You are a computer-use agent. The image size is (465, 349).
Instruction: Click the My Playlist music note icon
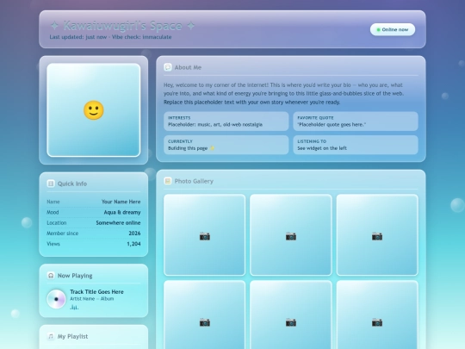pyautogui.click(x=51, y=337)
